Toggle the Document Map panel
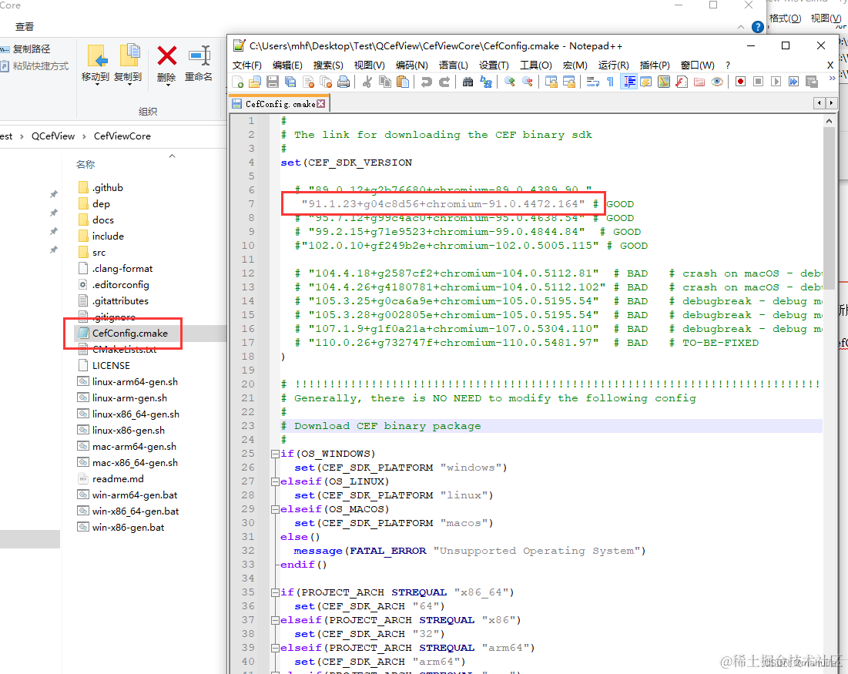The width and height of the screenshot is (848, 674). [x=664, y=82]
